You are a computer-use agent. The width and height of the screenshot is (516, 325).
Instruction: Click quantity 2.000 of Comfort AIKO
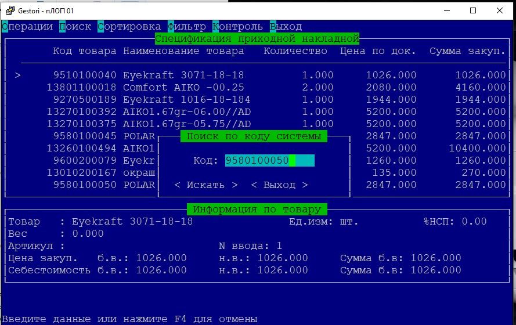[318, 87]
